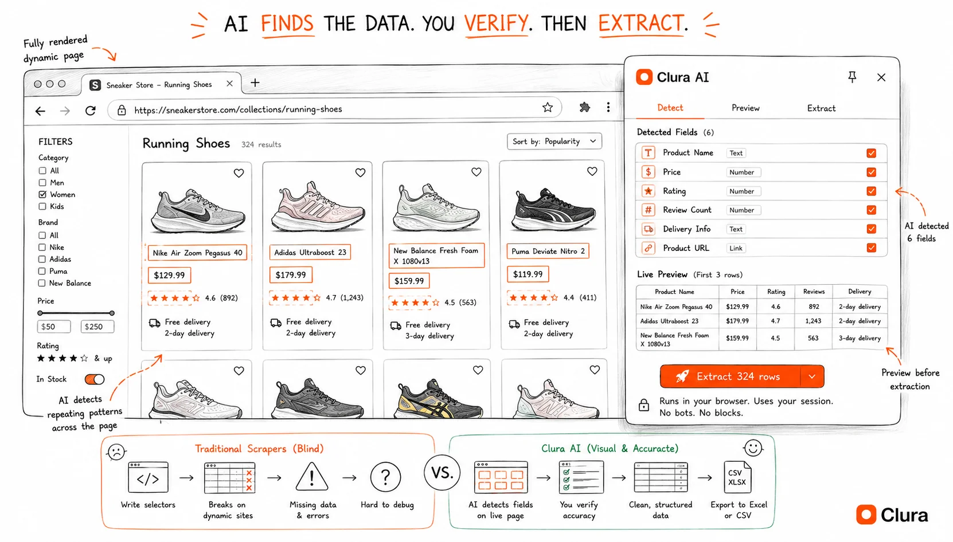
Task: Uncheck the Product URL detected field
Action: [x=871, y=248]
